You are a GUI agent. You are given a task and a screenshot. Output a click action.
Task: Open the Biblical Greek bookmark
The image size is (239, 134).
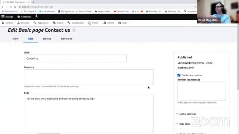[x=84, y=12]
